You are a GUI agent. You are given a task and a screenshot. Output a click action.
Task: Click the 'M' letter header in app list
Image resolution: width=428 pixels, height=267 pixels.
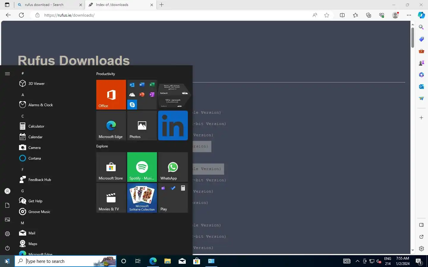coord(23,223)
